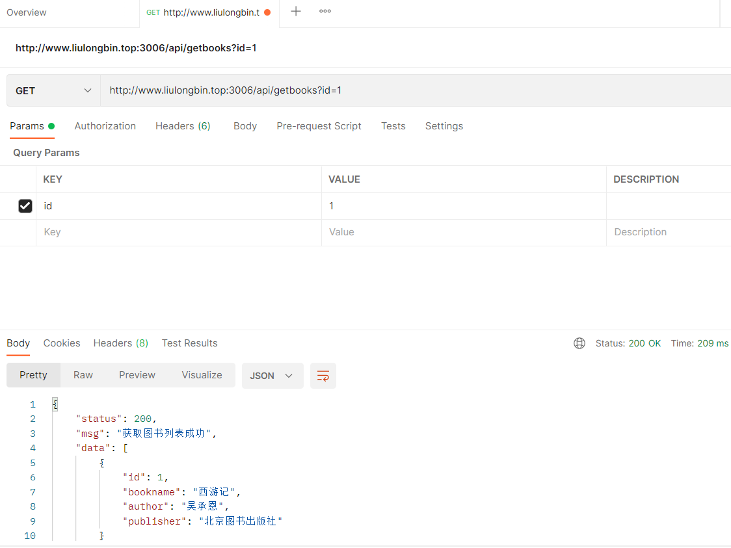731x548 pixels.
Task: Click the "status": 200 response line
Action: tap(116, 419)
